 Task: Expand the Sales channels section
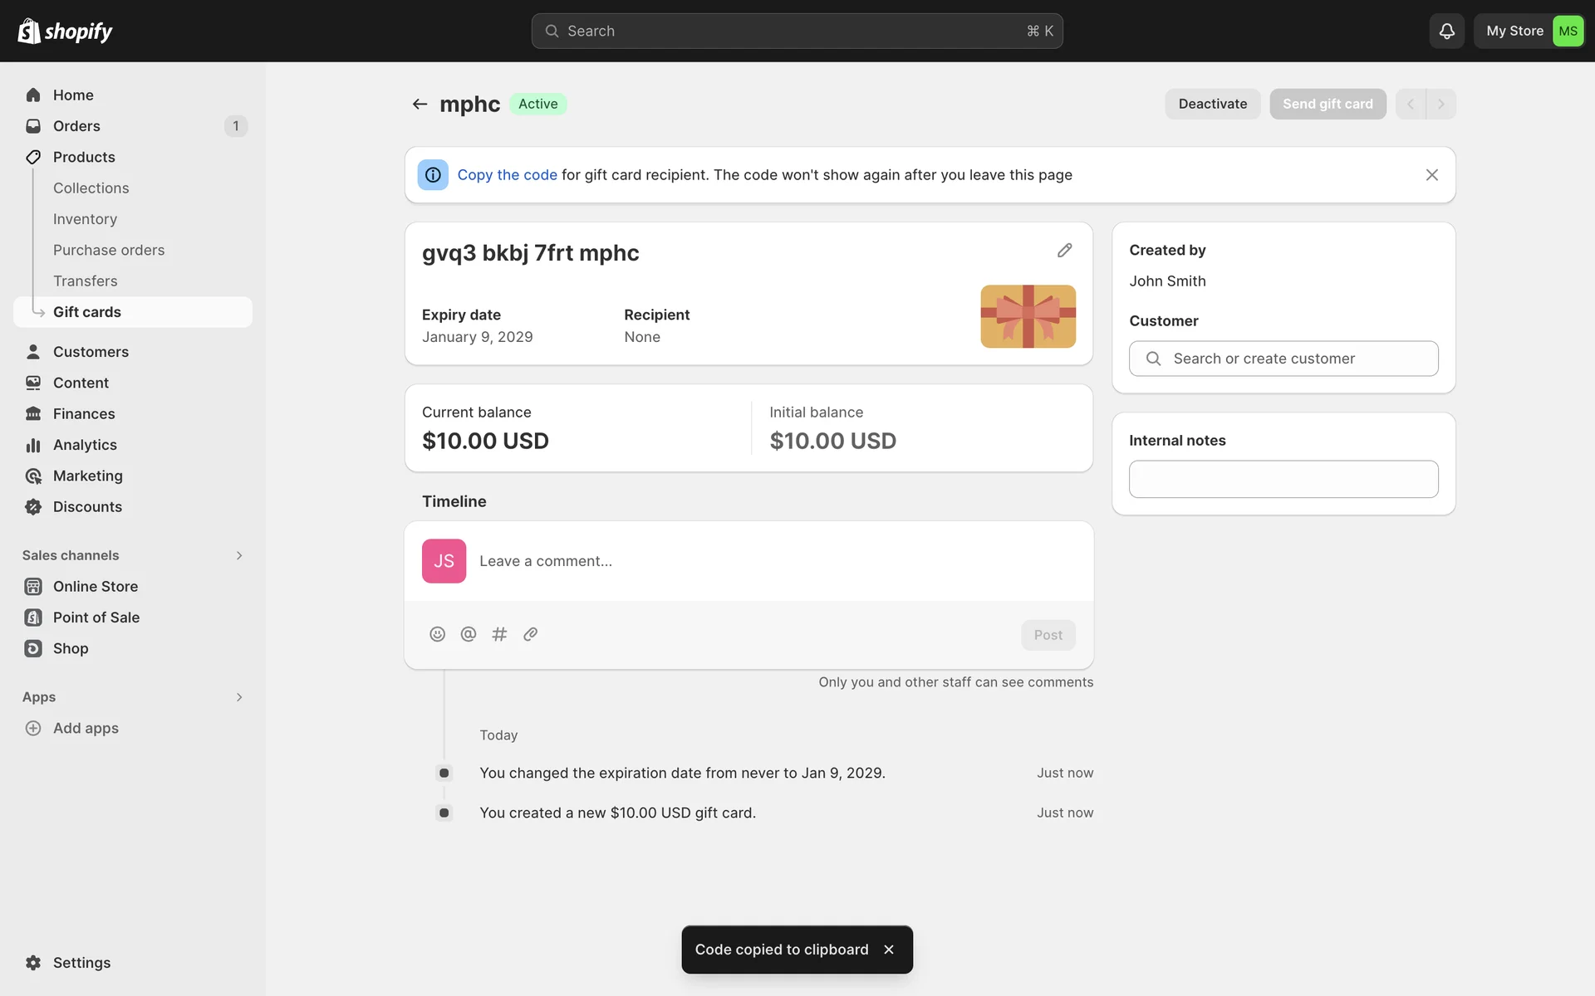239,555
